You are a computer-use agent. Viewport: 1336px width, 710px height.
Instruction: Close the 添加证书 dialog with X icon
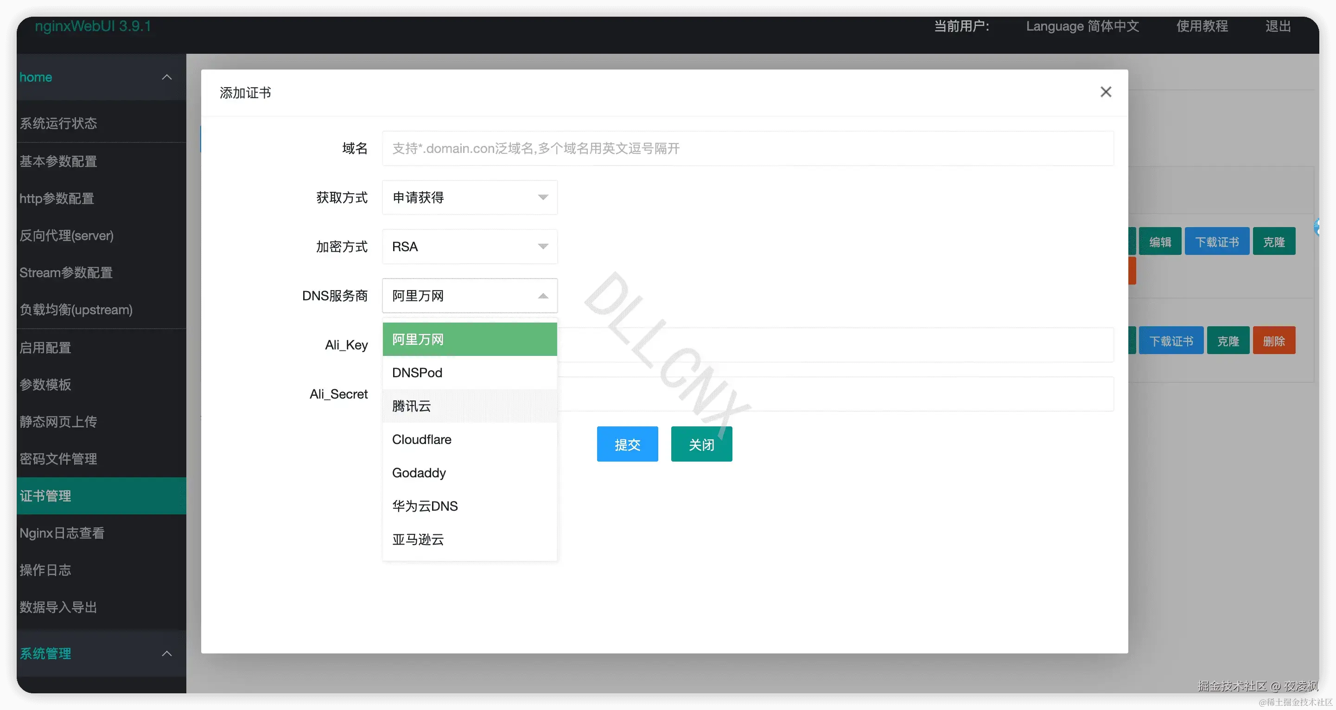tap(1105, 92)
